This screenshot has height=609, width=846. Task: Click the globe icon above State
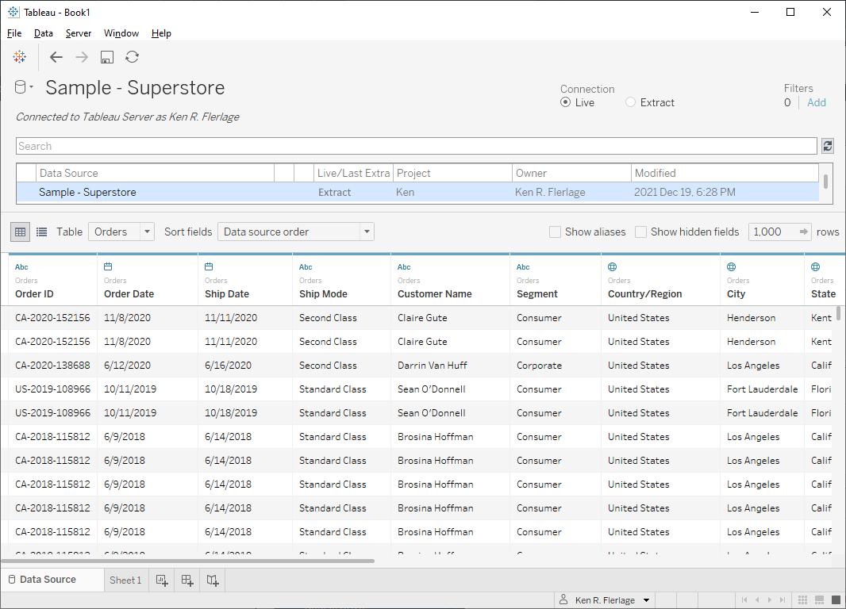(x=815, y=266)
